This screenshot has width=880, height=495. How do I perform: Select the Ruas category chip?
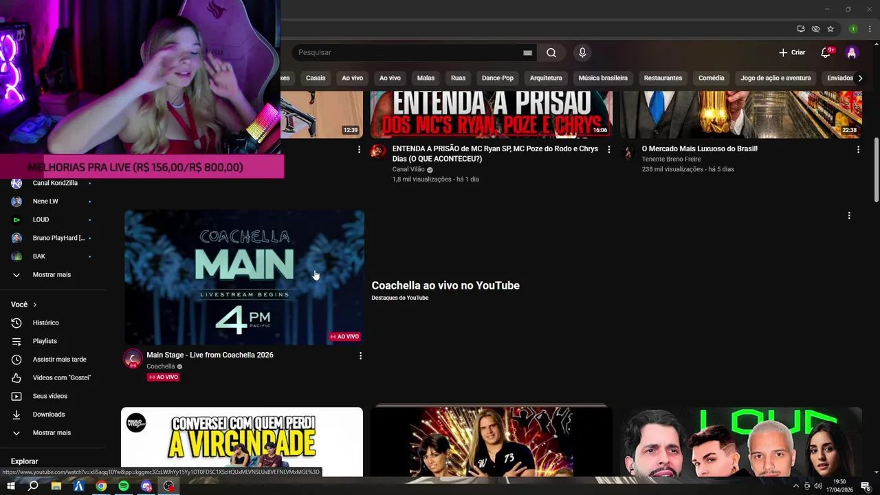coord(458,78)
